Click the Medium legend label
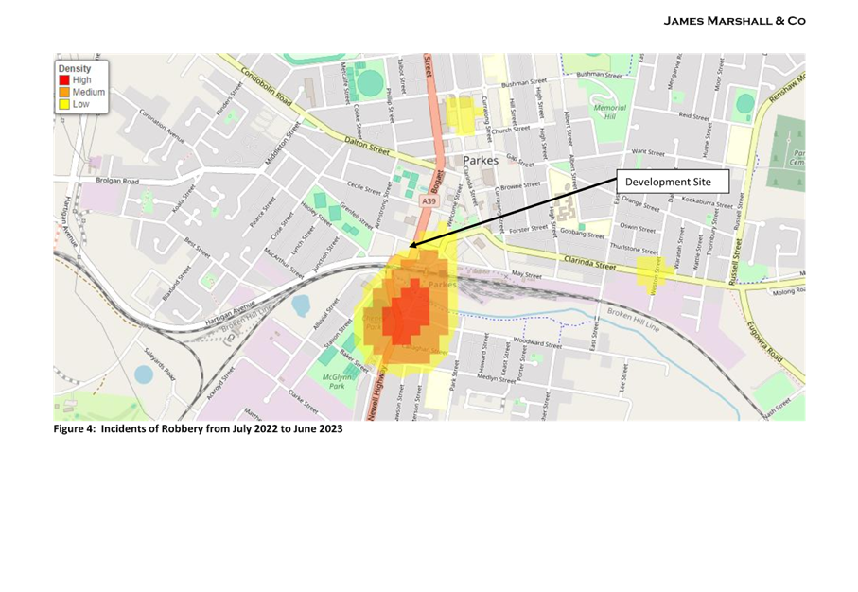The image size is (858, 592). 89,92
